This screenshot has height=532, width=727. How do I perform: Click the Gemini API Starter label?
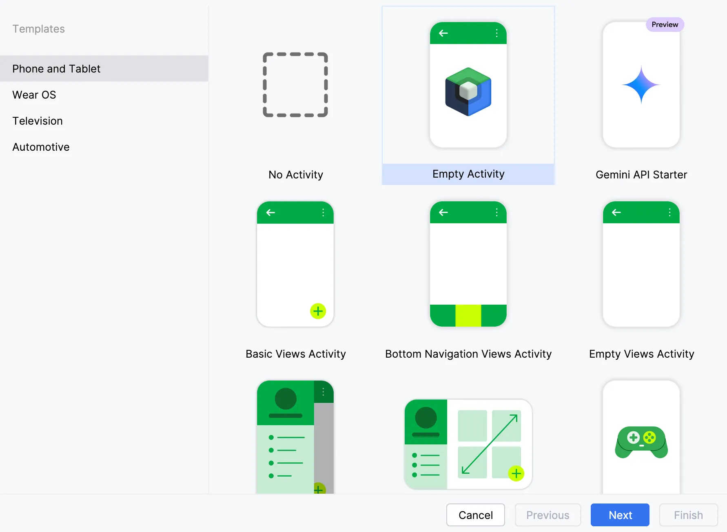point(641,174)
